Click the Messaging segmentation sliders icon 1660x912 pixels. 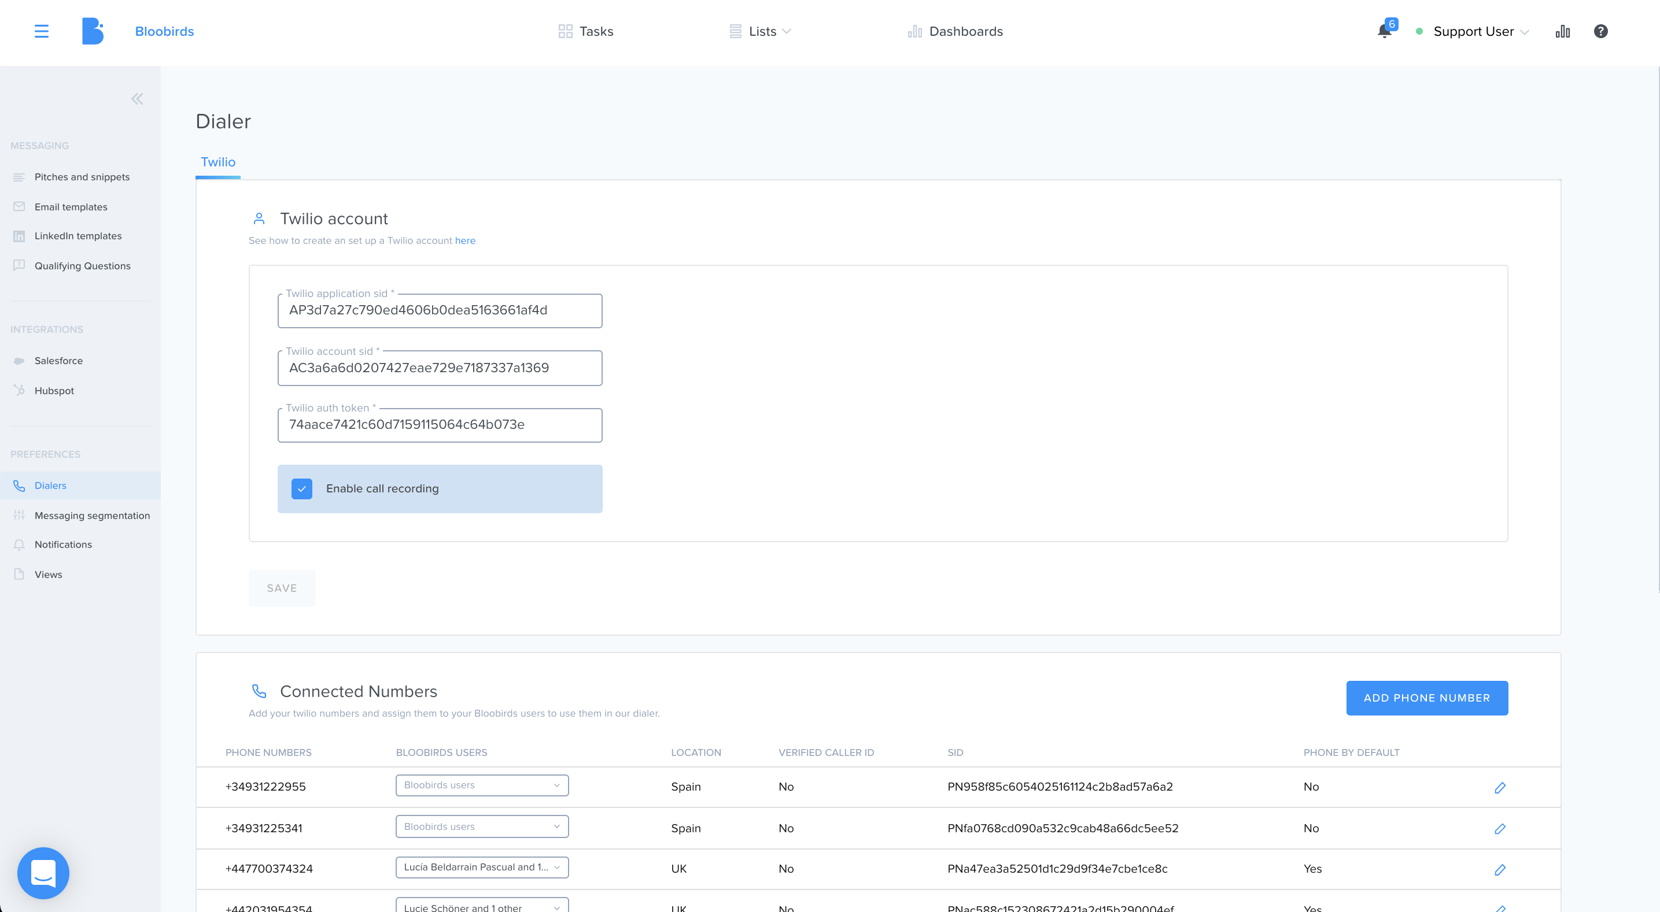pos(19,516)
